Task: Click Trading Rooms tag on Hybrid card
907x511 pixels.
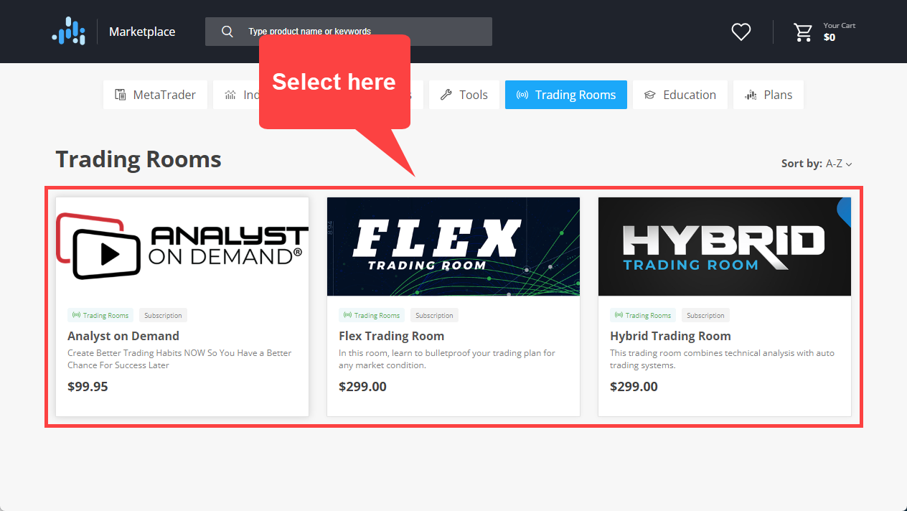Action: (x=643, y=315)
